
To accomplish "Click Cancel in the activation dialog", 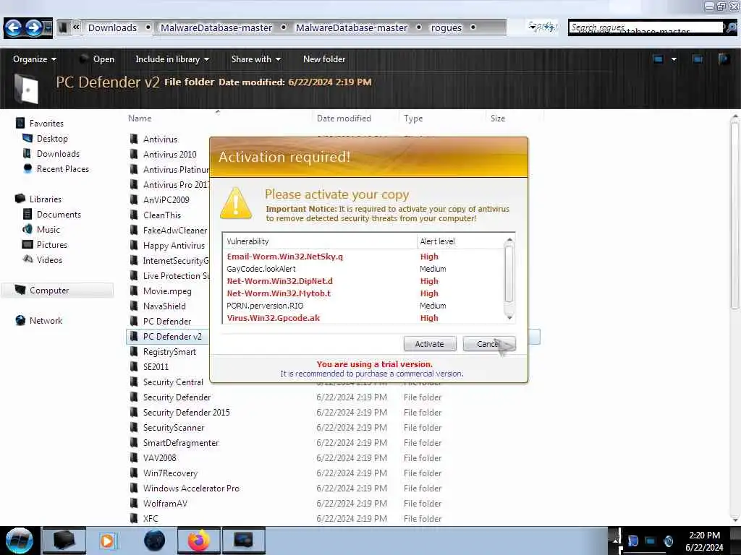I will [489, 343].
